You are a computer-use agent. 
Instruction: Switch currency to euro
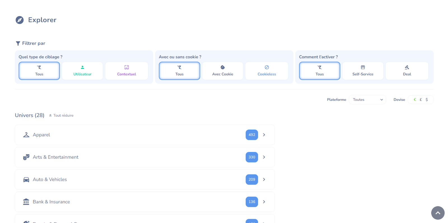pyautogui.click(x=415, y=100)
